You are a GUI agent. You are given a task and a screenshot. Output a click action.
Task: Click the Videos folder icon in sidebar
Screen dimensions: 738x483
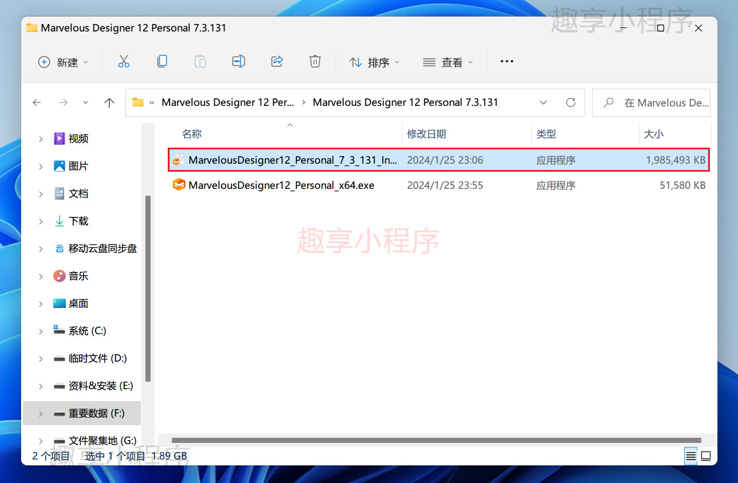[60, 138]
